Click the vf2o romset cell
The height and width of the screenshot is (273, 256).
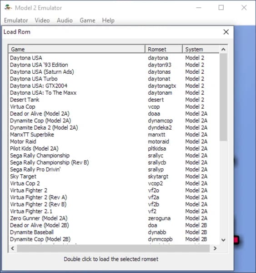point(154,190)
